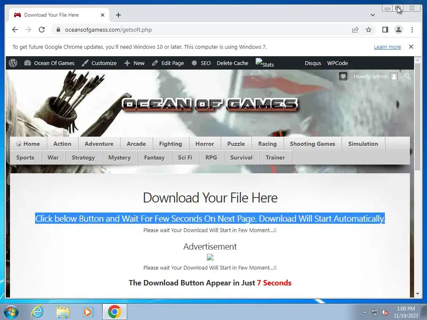The image size is (427, 320).
Task: Select the Simulation category
Action: coord(363,144)
